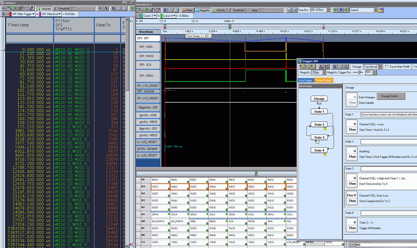Click the trigger marker on time ruler
417x248 pixels.
tap(165, 26)
